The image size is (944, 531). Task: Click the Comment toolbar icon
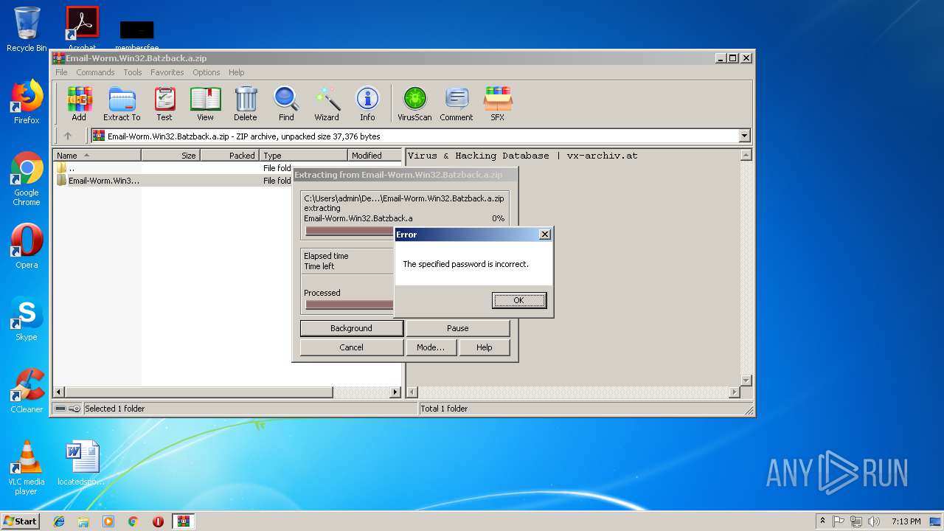tap(457, 103)
